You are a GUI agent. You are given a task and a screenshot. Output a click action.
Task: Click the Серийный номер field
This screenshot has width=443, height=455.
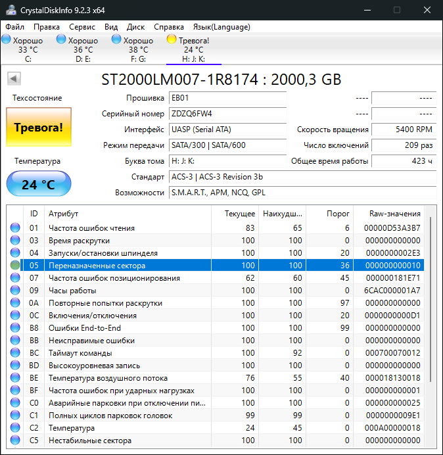(x=227, y=114)
